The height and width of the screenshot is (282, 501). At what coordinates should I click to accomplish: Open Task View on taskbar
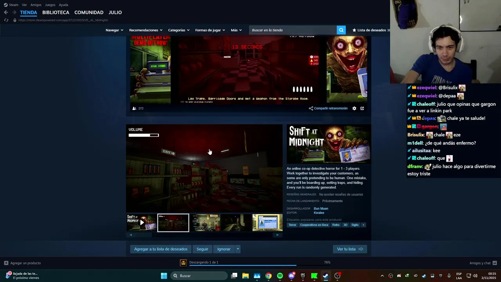click(234, 276)
